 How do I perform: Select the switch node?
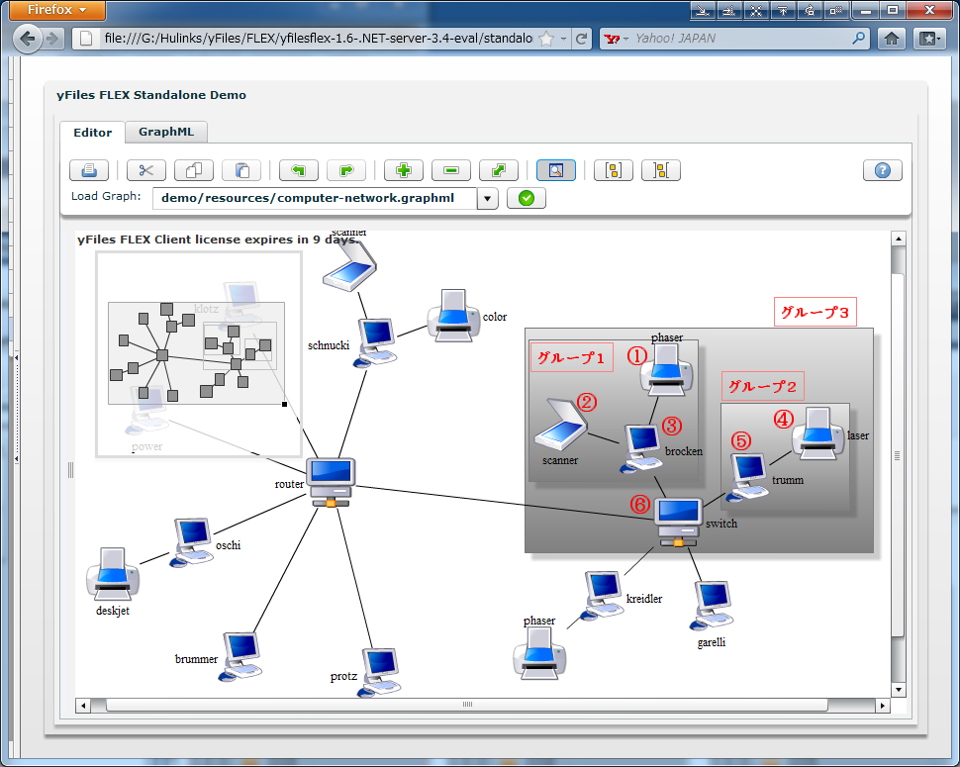(x=678, y=522)
